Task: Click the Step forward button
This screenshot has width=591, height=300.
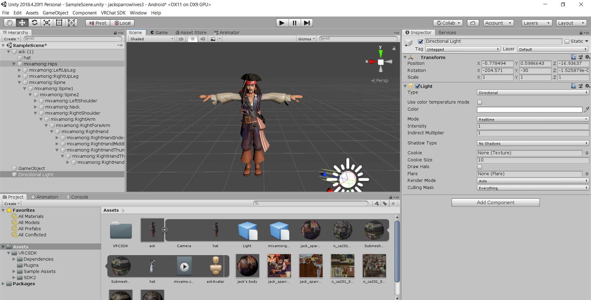Action: [307, 23]
